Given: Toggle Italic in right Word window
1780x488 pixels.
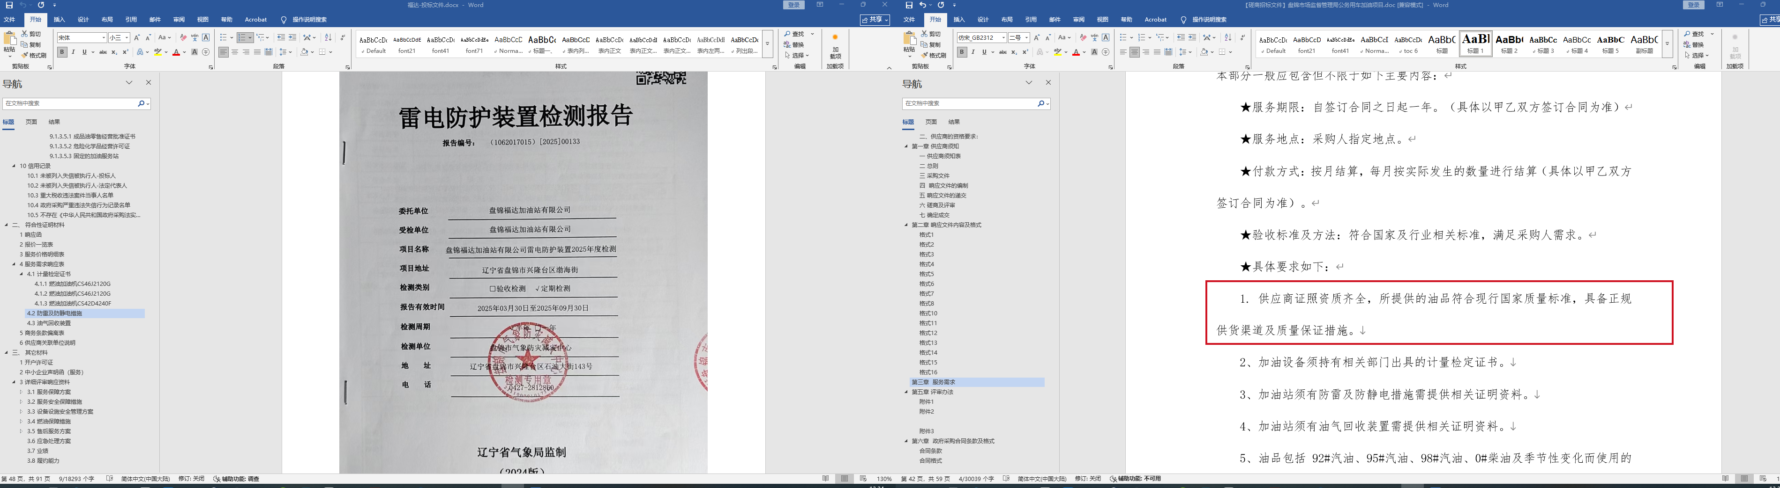Looking at the screenshot, I should pyautogui.click(x=973, y=52).
